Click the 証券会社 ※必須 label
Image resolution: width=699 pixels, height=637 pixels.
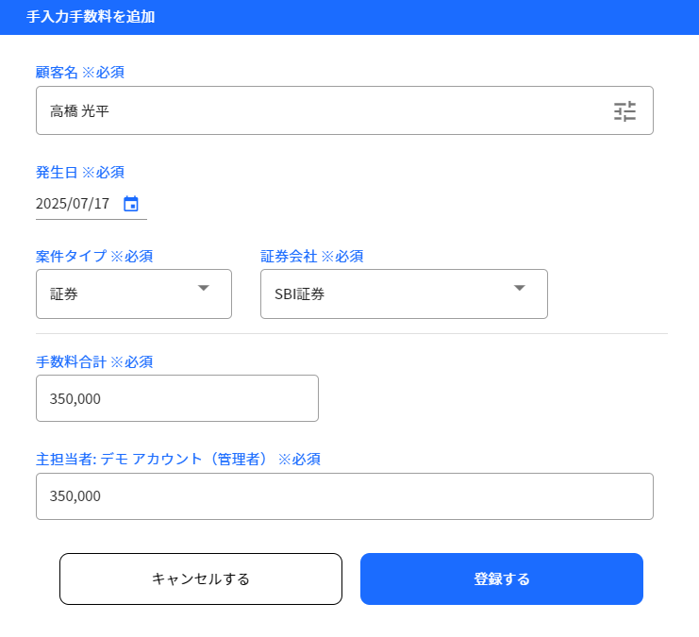pos(312,256)
